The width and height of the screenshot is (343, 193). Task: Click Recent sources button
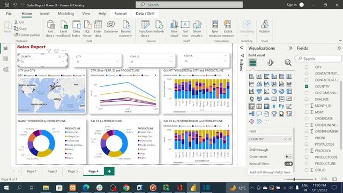point(126,28)
